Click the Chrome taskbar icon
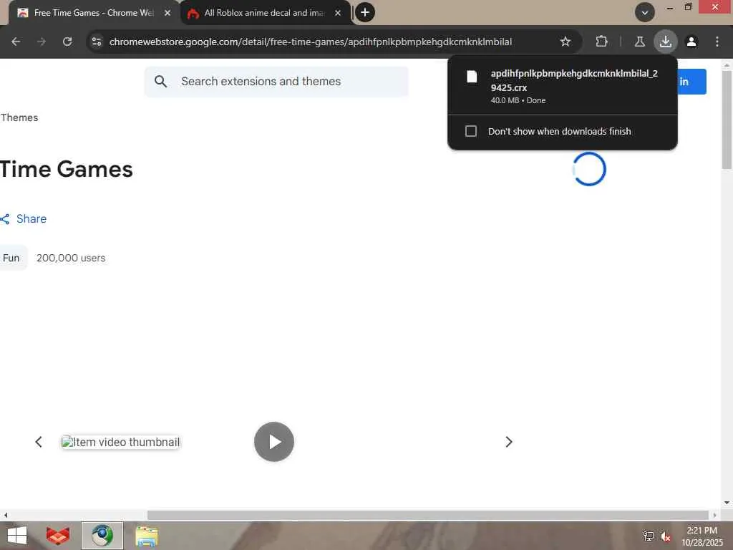 point(102,536)
